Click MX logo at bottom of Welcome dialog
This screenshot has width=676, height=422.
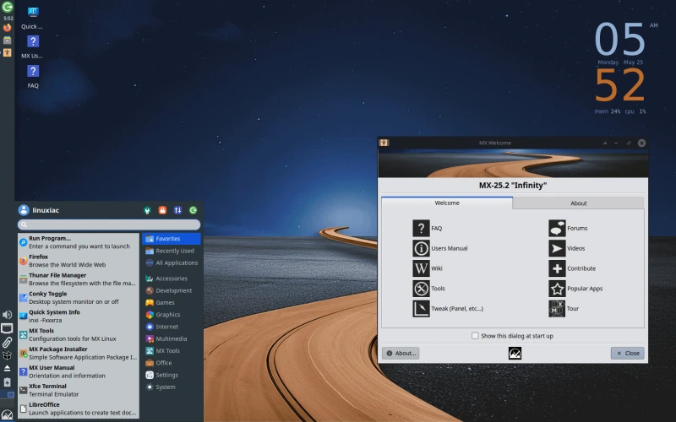point(515,354)
